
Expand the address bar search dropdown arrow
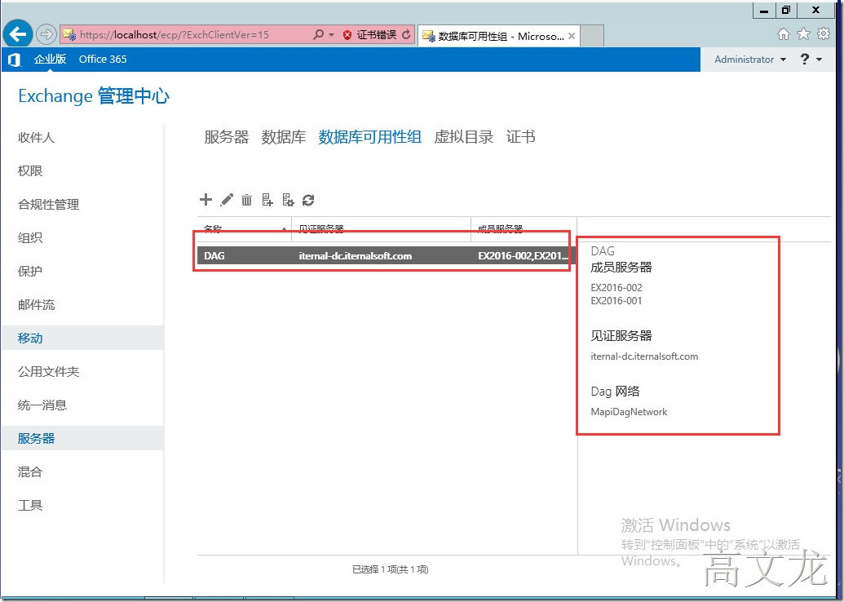tap(332, 35)
